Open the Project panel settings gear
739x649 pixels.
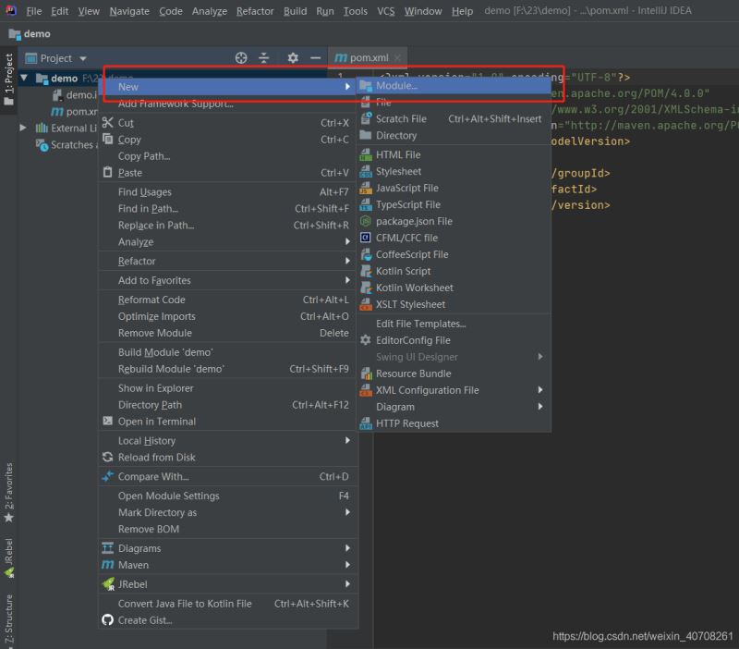[x=293, y=57]
